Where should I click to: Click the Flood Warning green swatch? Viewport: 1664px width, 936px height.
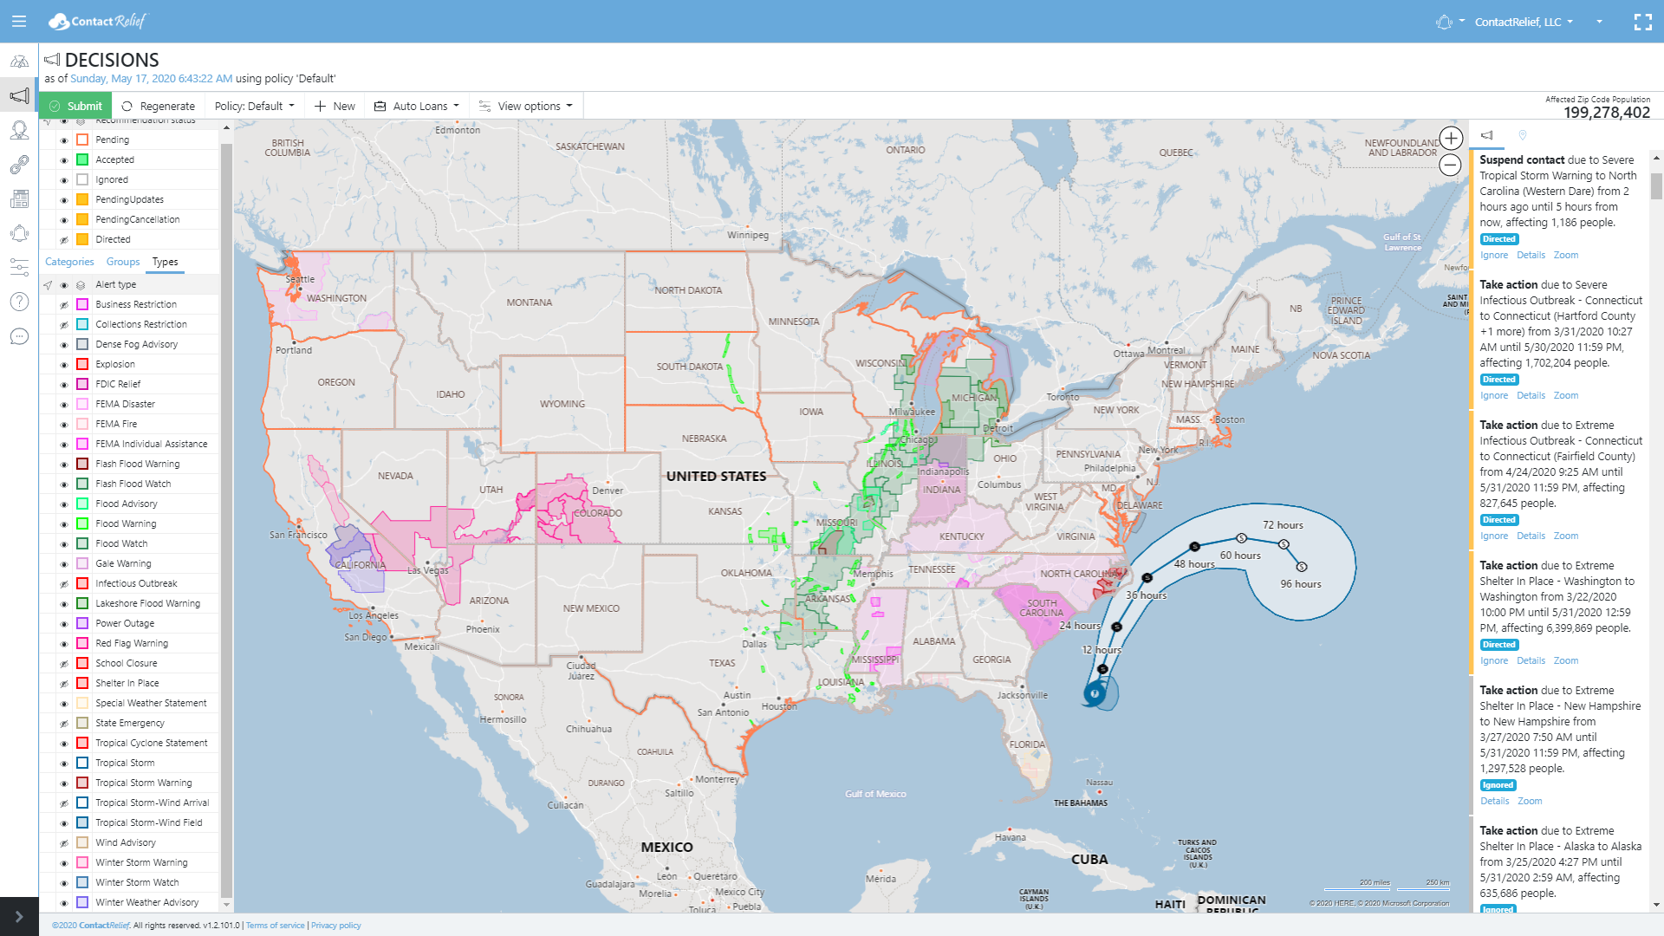coord(82,523)
